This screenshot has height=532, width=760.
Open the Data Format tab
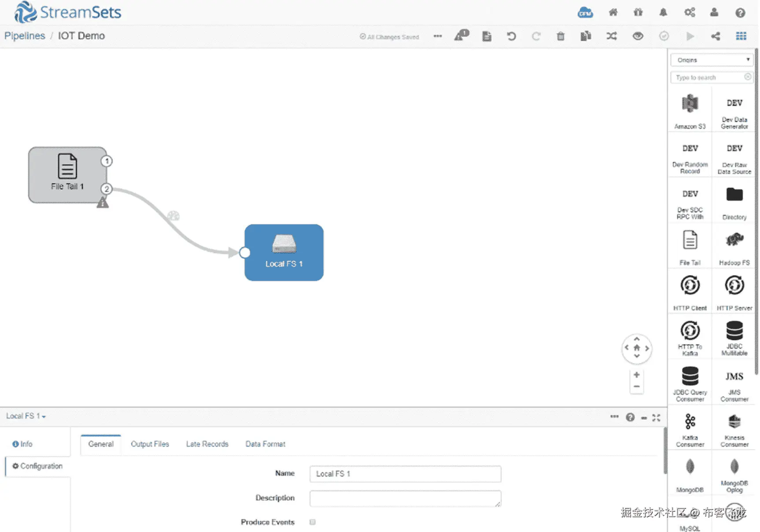265,444
